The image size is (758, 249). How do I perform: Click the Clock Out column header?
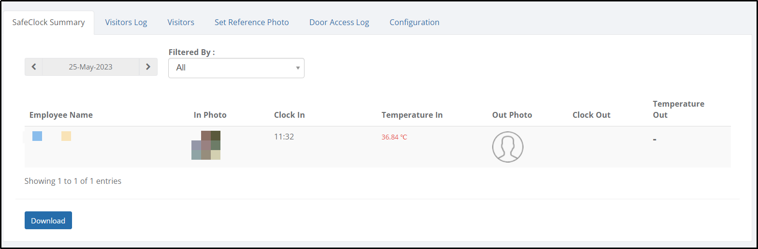pos(591,115)
